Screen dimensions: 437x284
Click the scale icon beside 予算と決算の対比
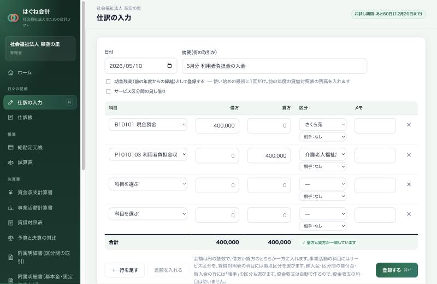(10, 237)
